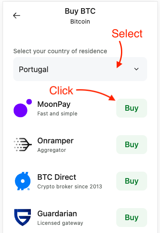Click the Buy BTC page title
Screen dimensions: 160x233
[80, 11]
